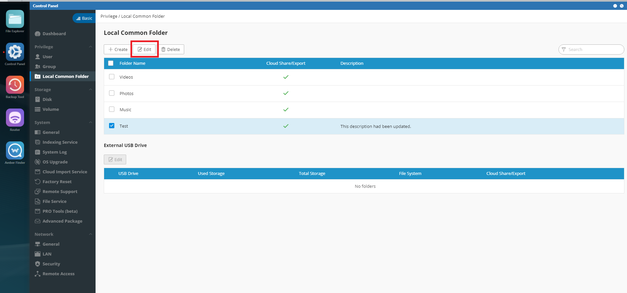Check the Photos folder checkbox
This screenshot has height=293, width=627.
[x=112, y=93]
